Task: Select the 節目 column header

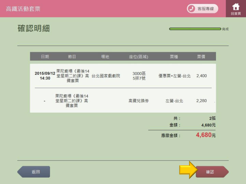Action: (x=72, y=57)
